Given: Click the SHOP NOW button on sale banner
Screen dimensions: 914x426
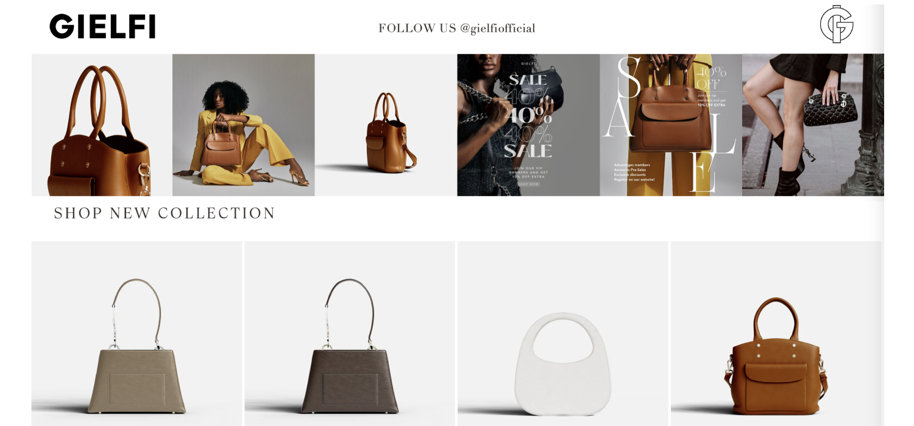Looking at the screenshot, I should (528, 184).
